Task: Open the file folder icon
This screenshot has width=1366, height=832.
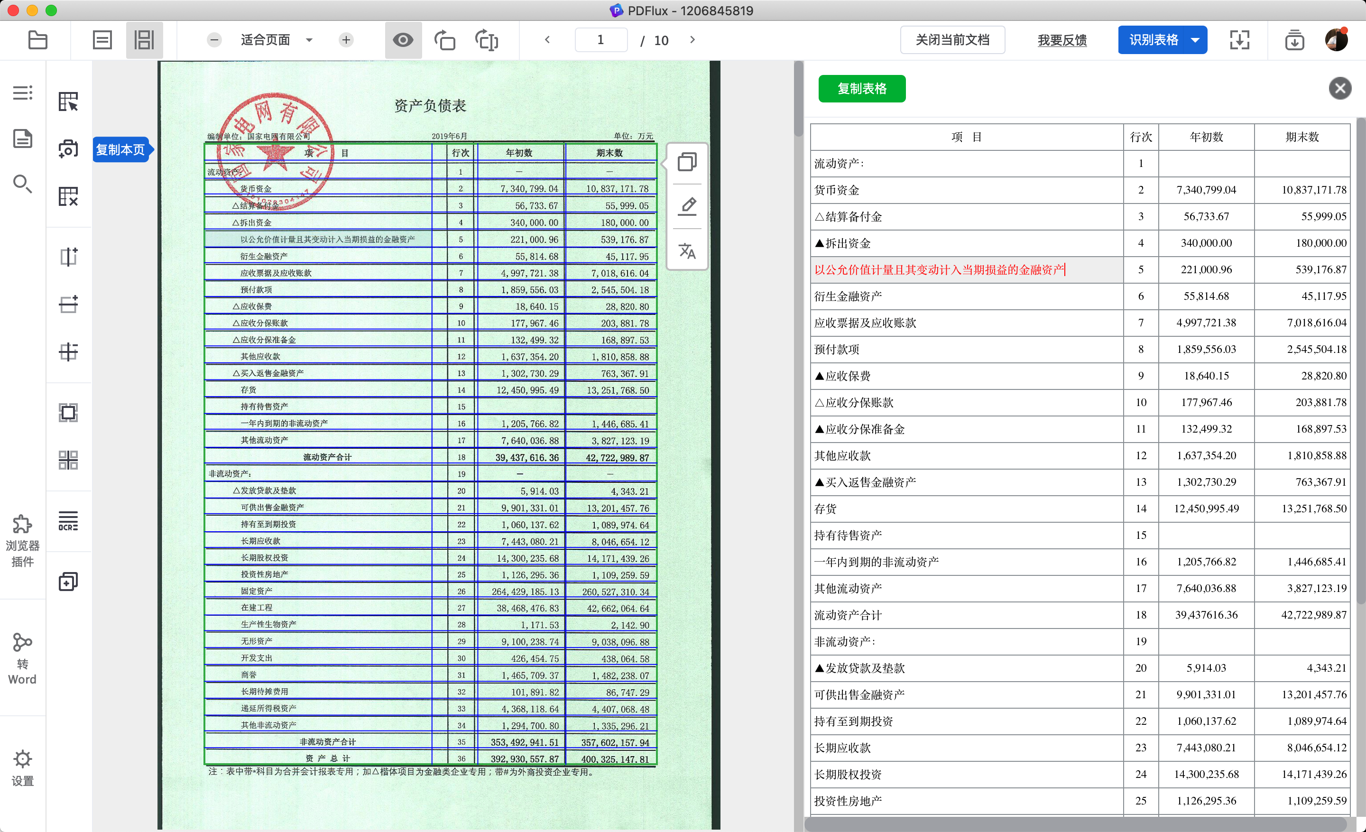Action: click(x=37, y=40)
